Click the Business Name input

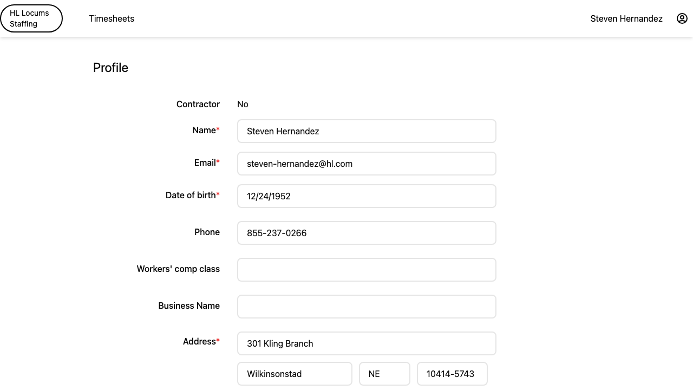point(367,307)
